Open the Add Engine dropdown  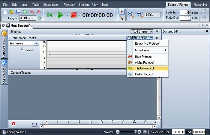click(142, 31)
